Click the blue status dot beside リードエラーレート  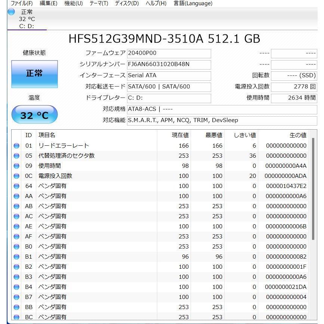tap(16, 145)
